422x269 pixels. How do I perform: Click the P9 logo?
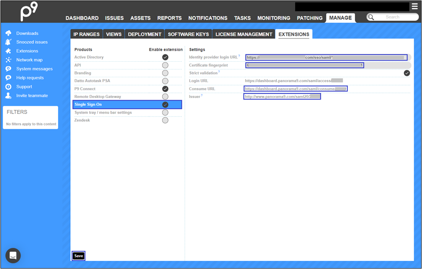click(x=29, y=12)
